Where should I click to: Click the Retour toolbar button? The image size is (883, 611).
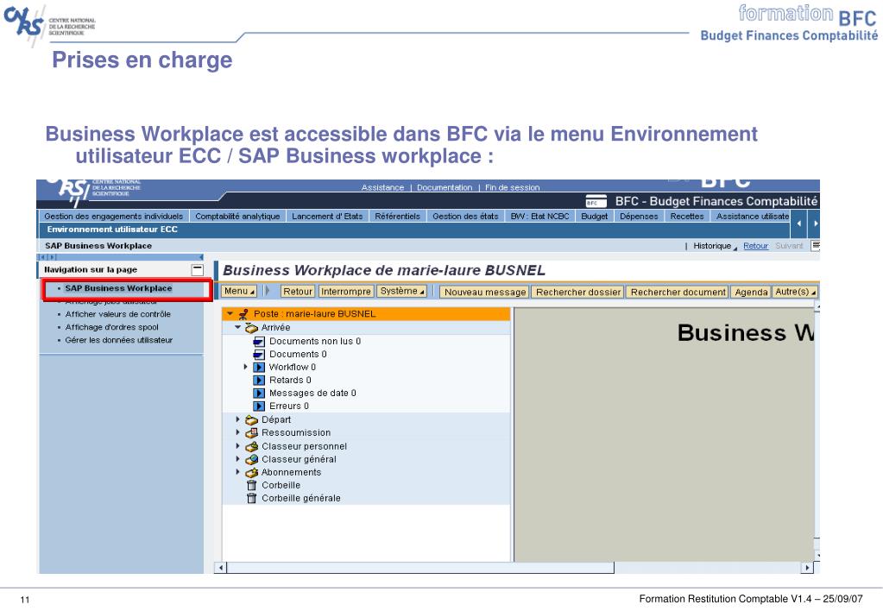(x=297, y=292)
